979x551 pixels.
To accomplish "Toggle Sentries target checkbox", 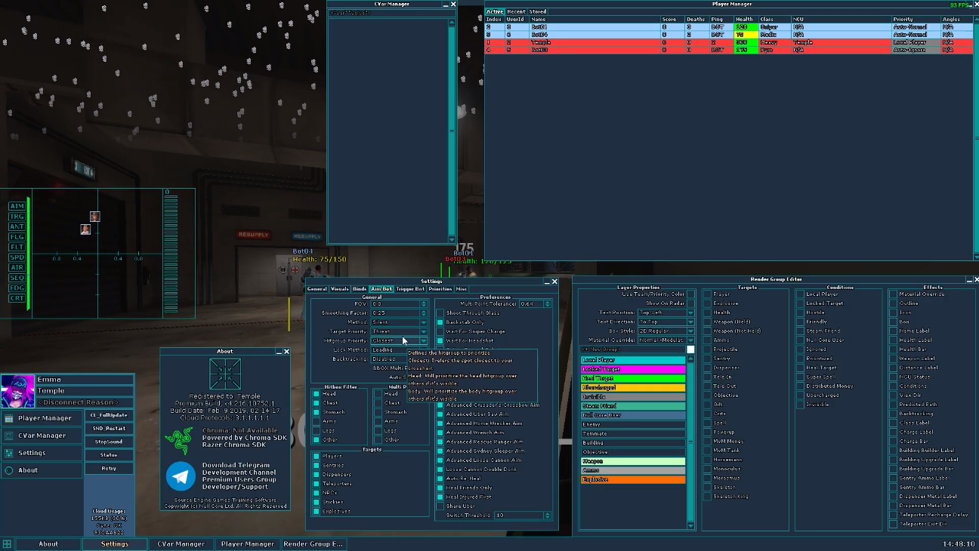I will 316,466.
